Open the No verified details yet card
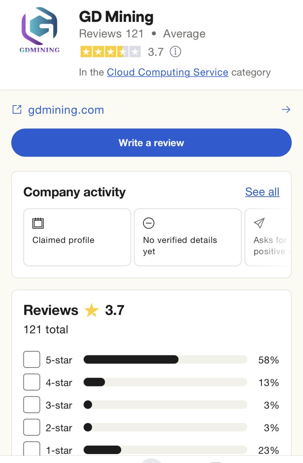Screen dimensions: 303x463 pyautogui.click(x=187, y=237)
